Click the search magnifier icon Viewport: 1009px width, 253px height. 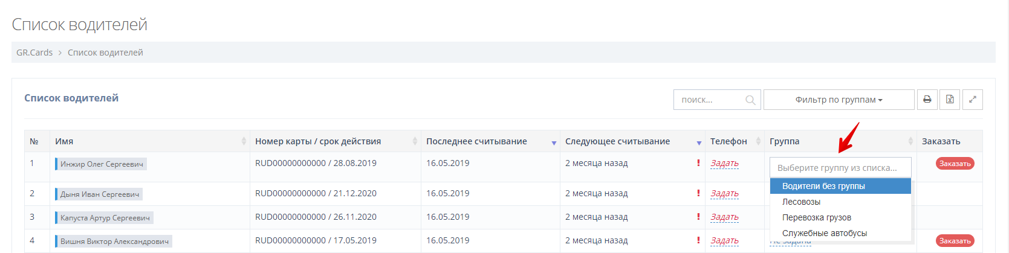tap(750, 100)
